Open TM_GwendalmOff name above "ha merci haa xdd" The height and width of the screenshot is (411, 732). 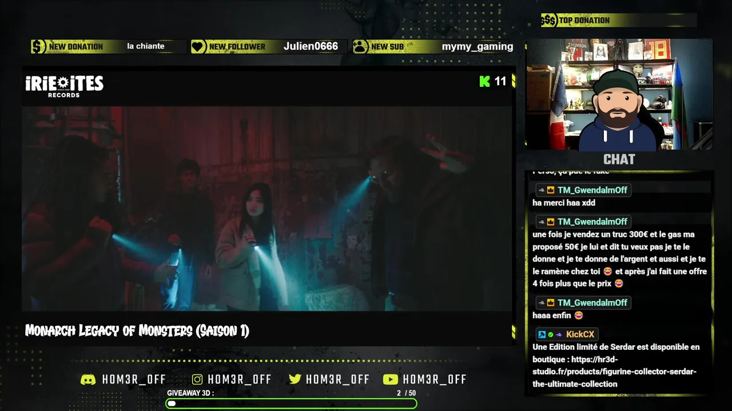[592, 191]
